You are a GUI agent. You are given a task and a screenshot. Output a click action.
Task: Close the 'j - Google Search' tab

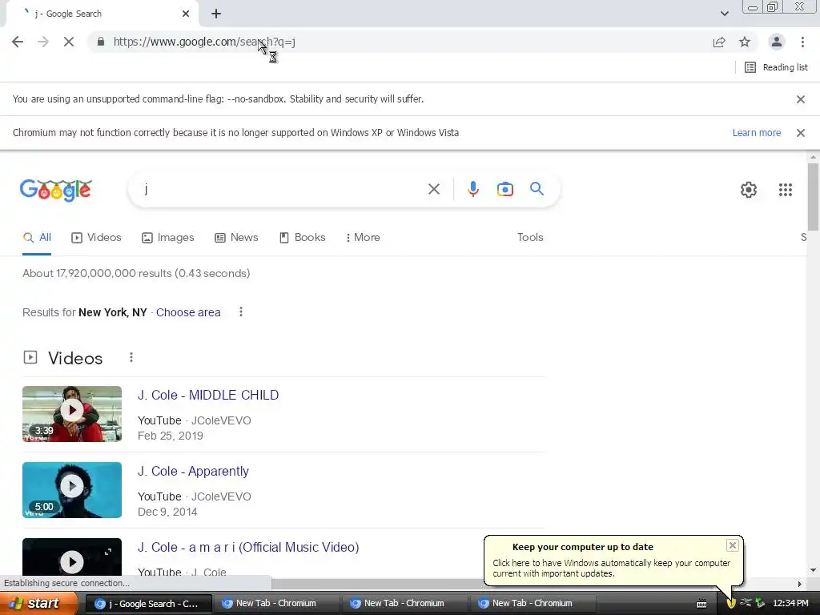coord(186,14)
